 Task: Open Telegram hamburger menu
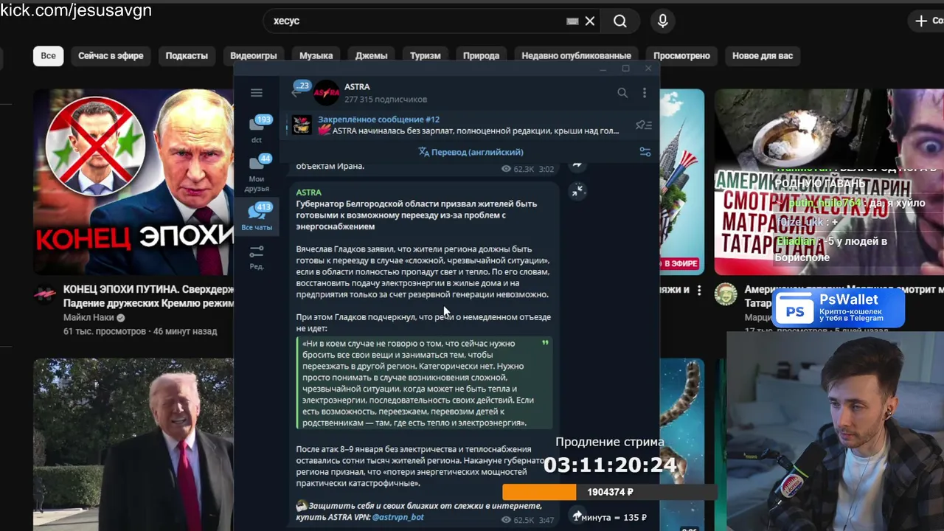click(x=256, y=93)
